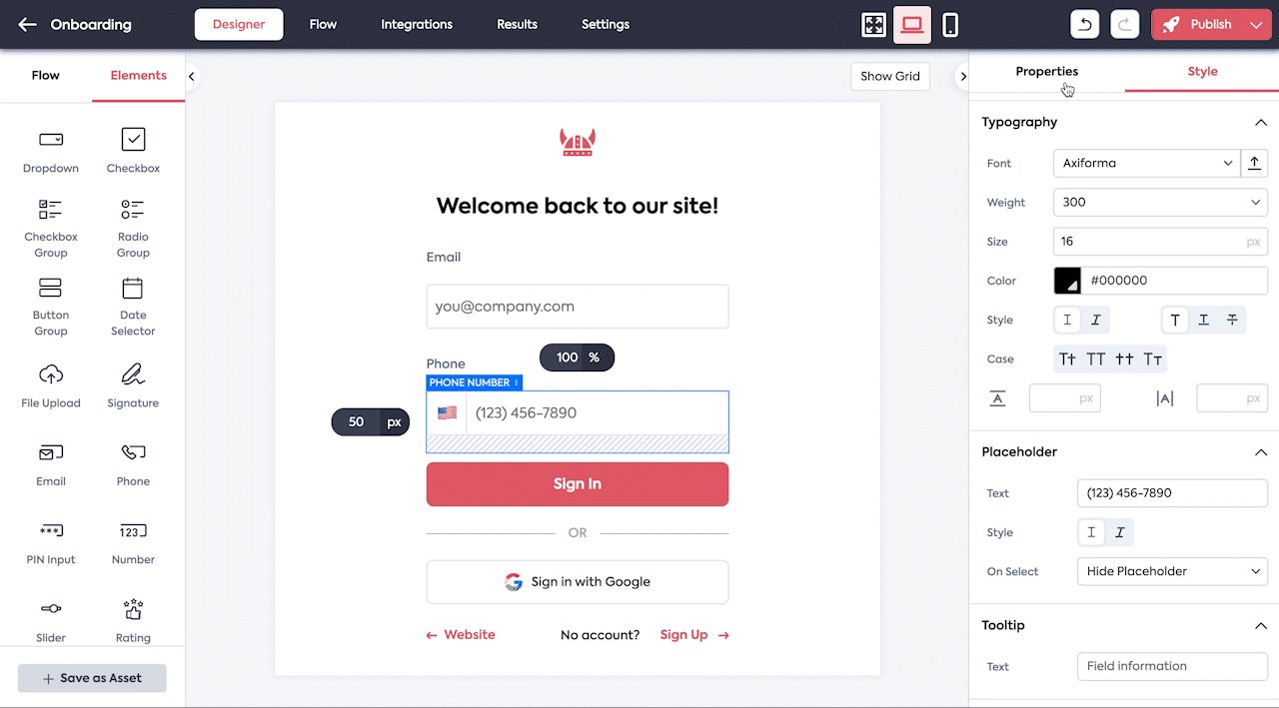Toggle underline text decoration
The width and height of the screenshot is (1279, 708).
(x=1203, y=321)
